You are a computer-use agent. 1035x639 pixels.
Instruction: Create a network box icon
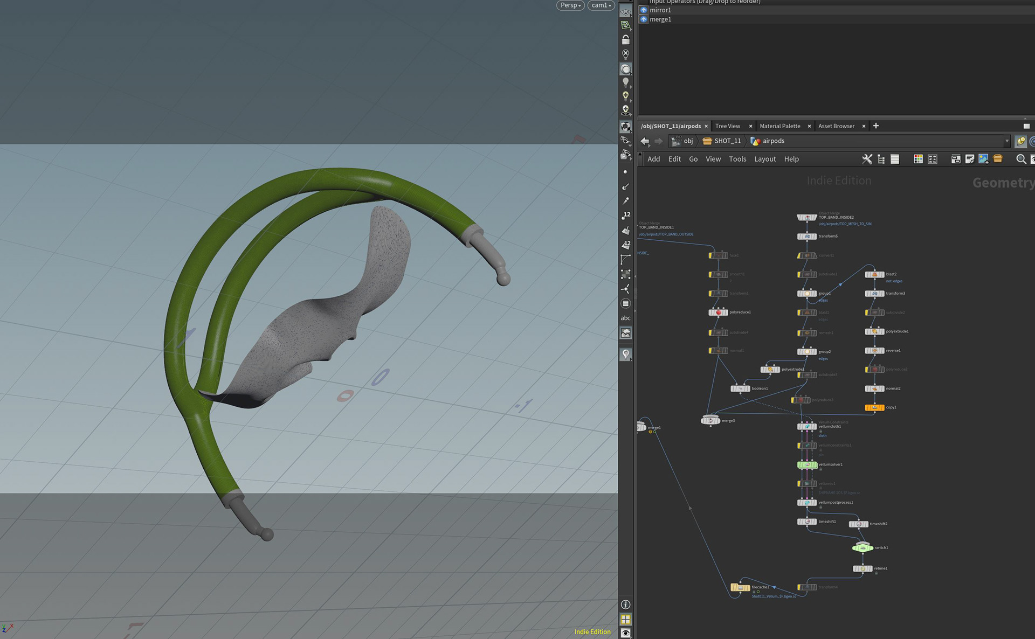[956, 159]
